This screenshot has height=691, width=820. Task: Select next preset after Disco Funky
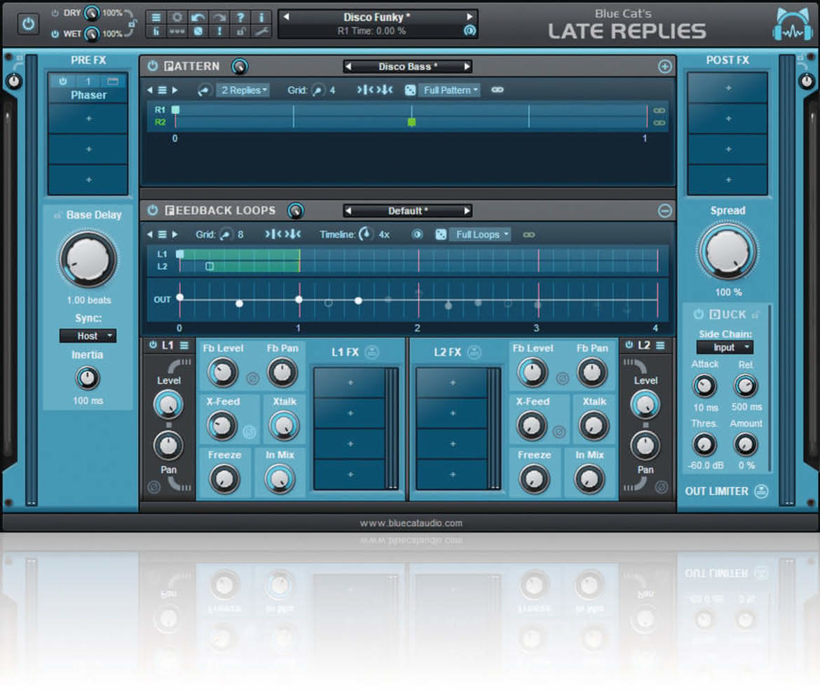pos(469,17)
